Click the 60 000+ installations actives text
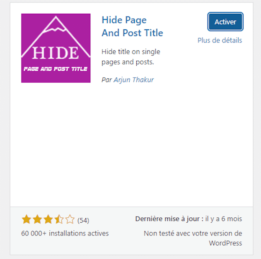This screenshot has height=259, width=261. pyautogui.click(x=65, y=233)
